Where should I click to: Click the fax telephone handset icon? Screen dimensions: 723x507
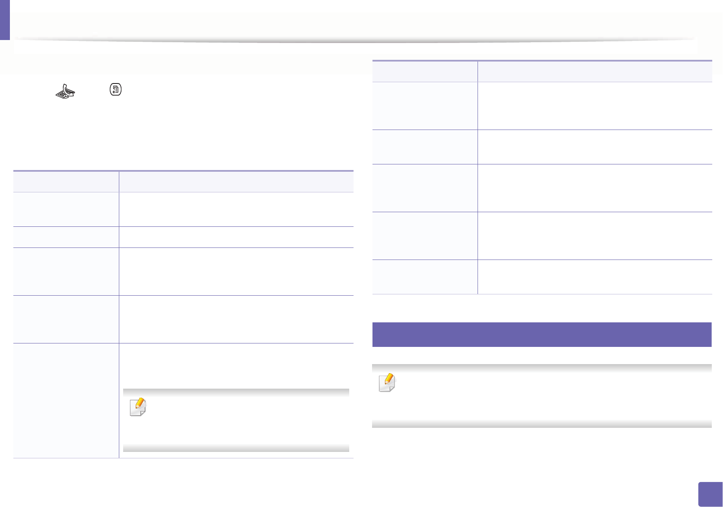[65, 90]
